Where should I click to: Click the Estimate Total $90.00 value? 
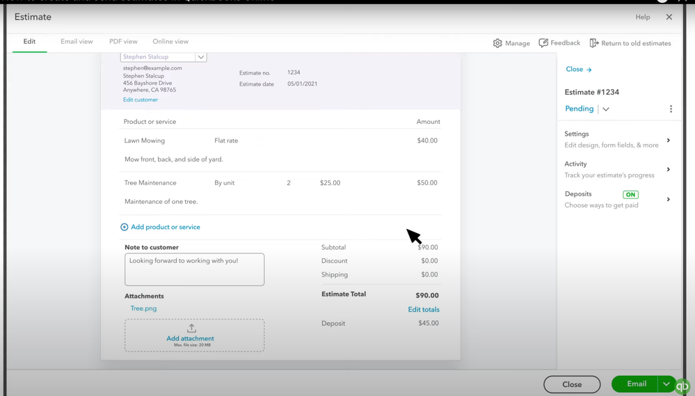[x=427, y=295]
